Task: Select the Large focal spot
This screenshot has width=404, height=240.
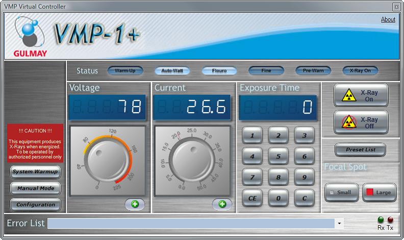Action: 380,193
